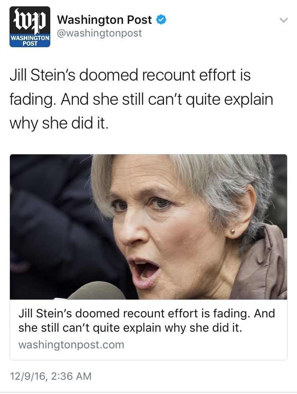Open the link card headline about recount effort
The height and width of the screenshot is (394, 297).
pyautogui.click(x=147, y=320)
